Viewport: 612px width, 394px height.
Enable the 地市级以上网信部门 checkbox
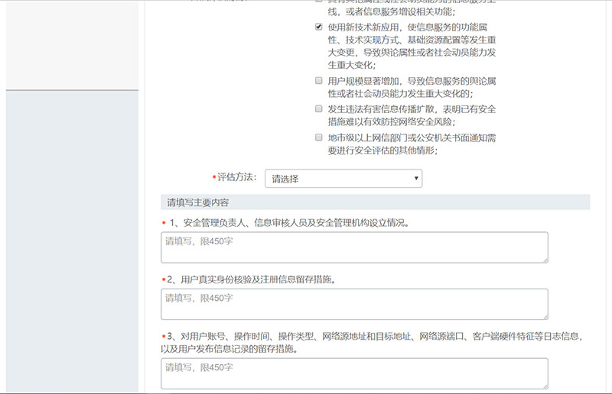pos(319,137)
